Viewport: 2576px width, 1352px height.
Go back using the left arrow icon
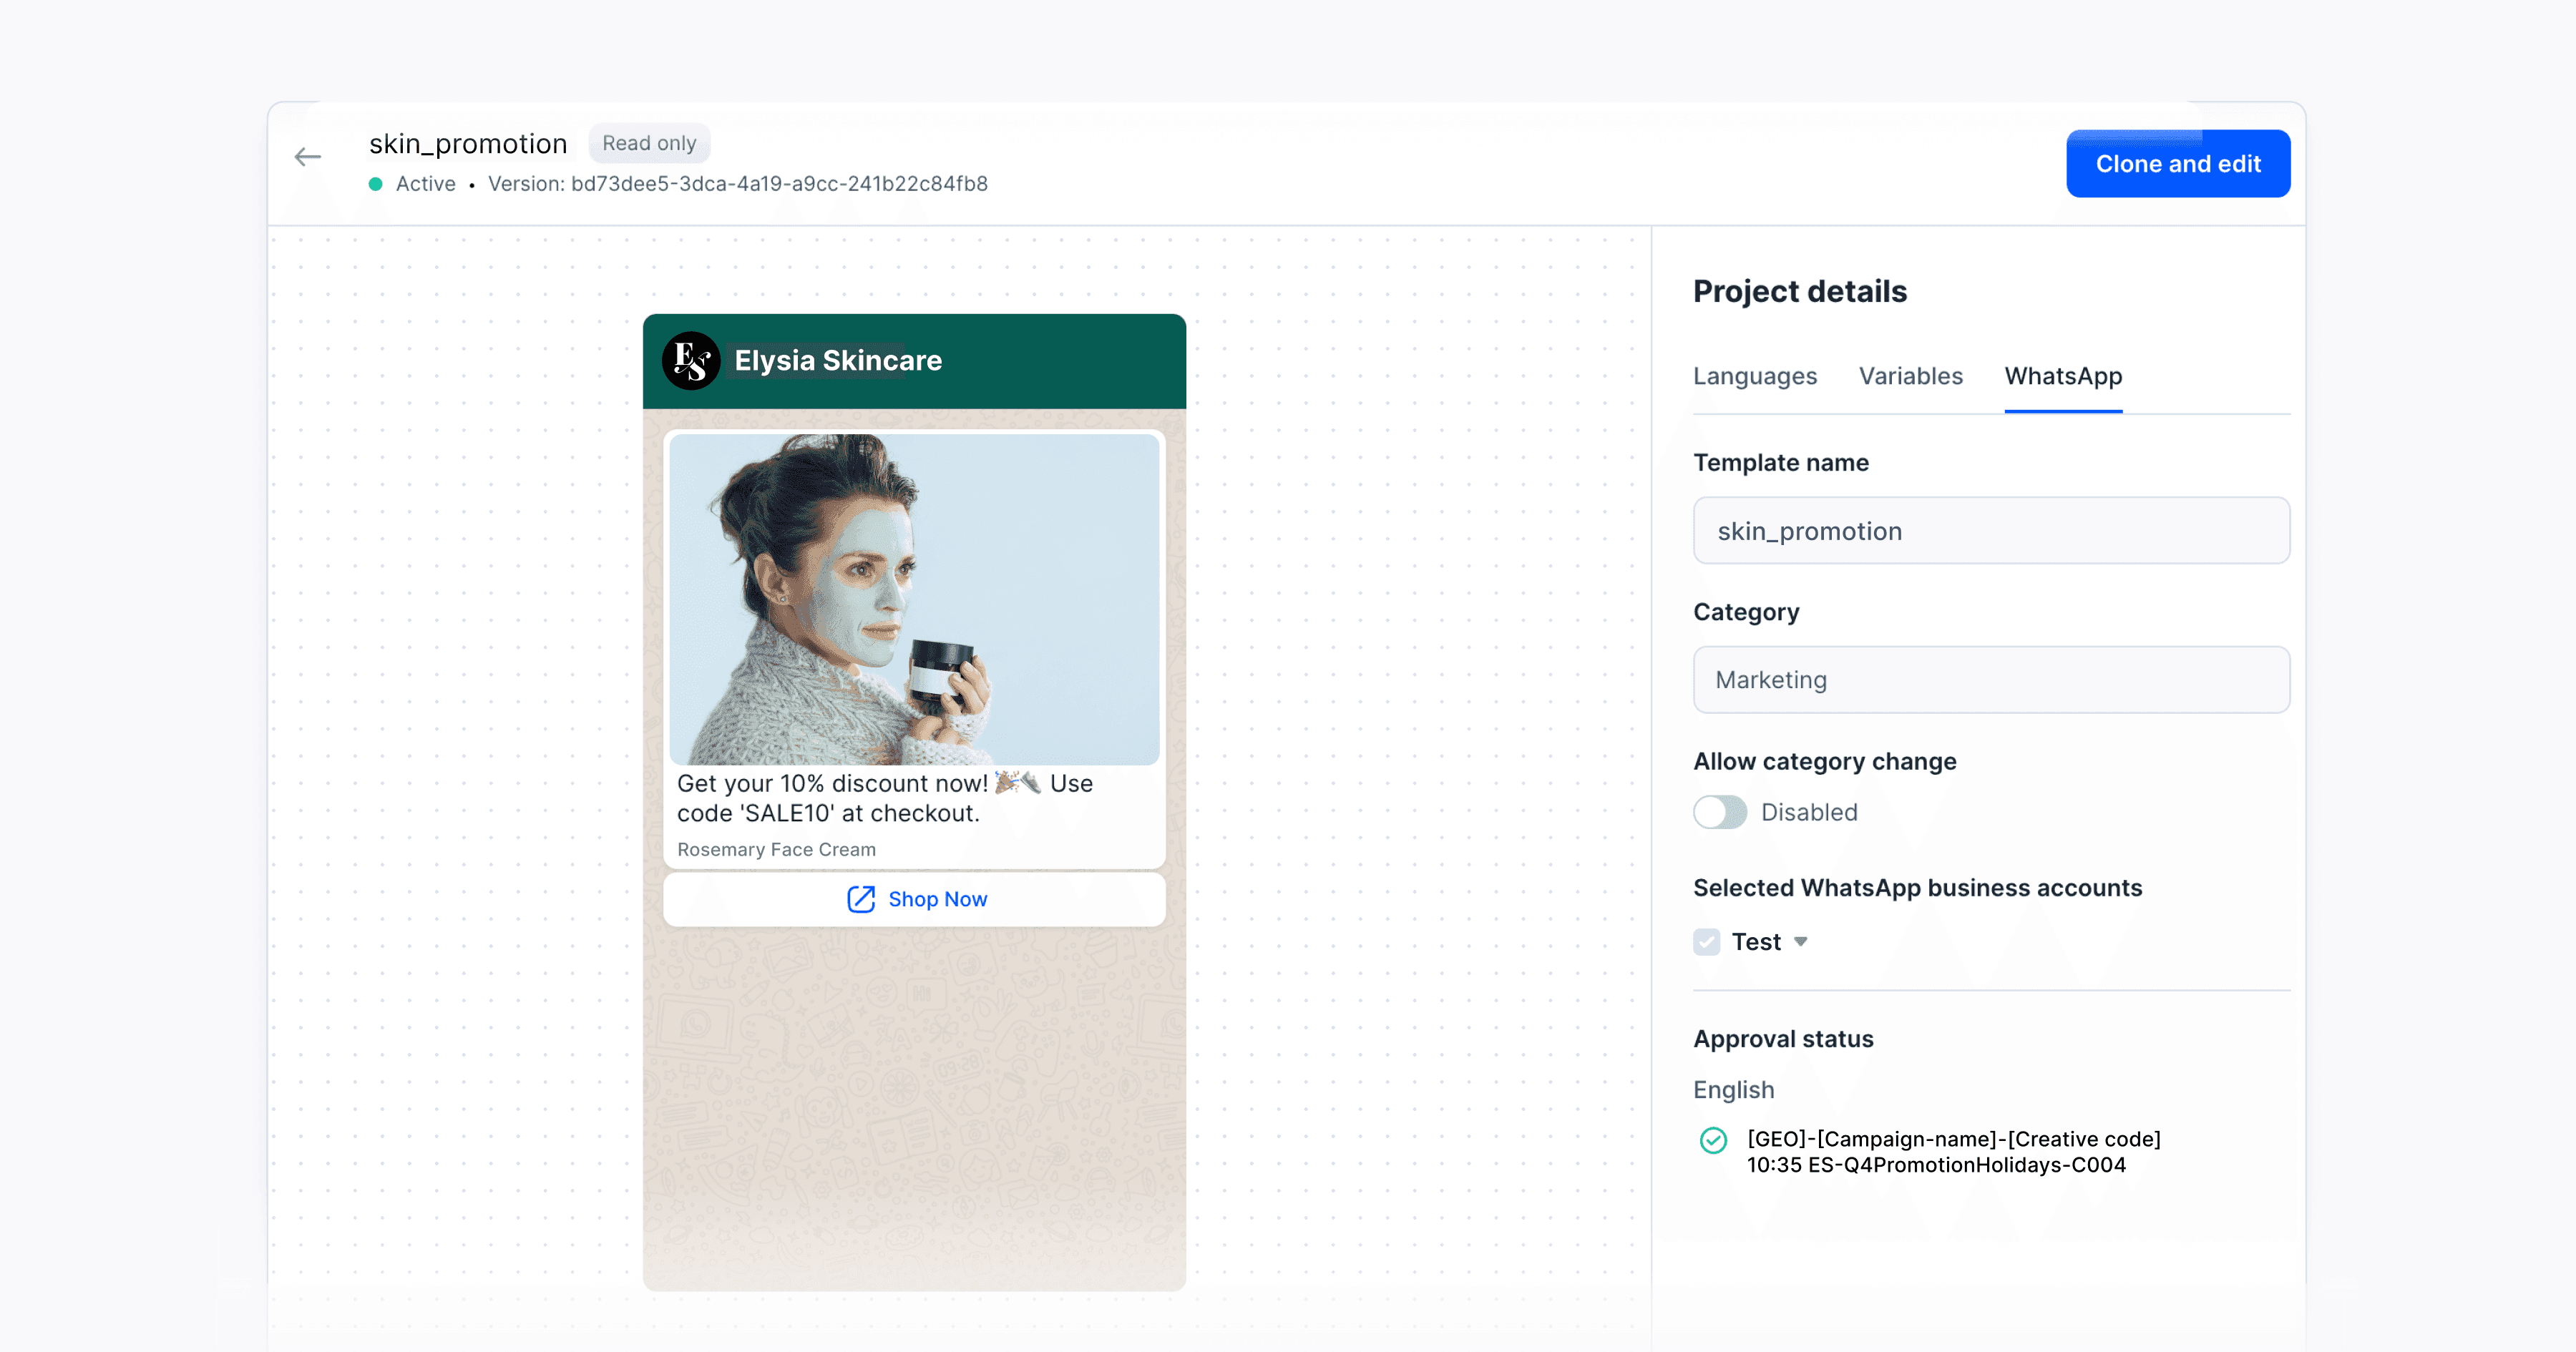coord(307,157)
